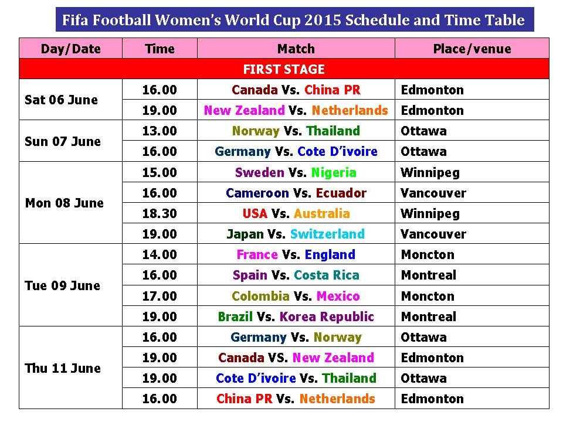
Task: Click the Women's World Cup 2015 title banner
Action: click(294, 21)
